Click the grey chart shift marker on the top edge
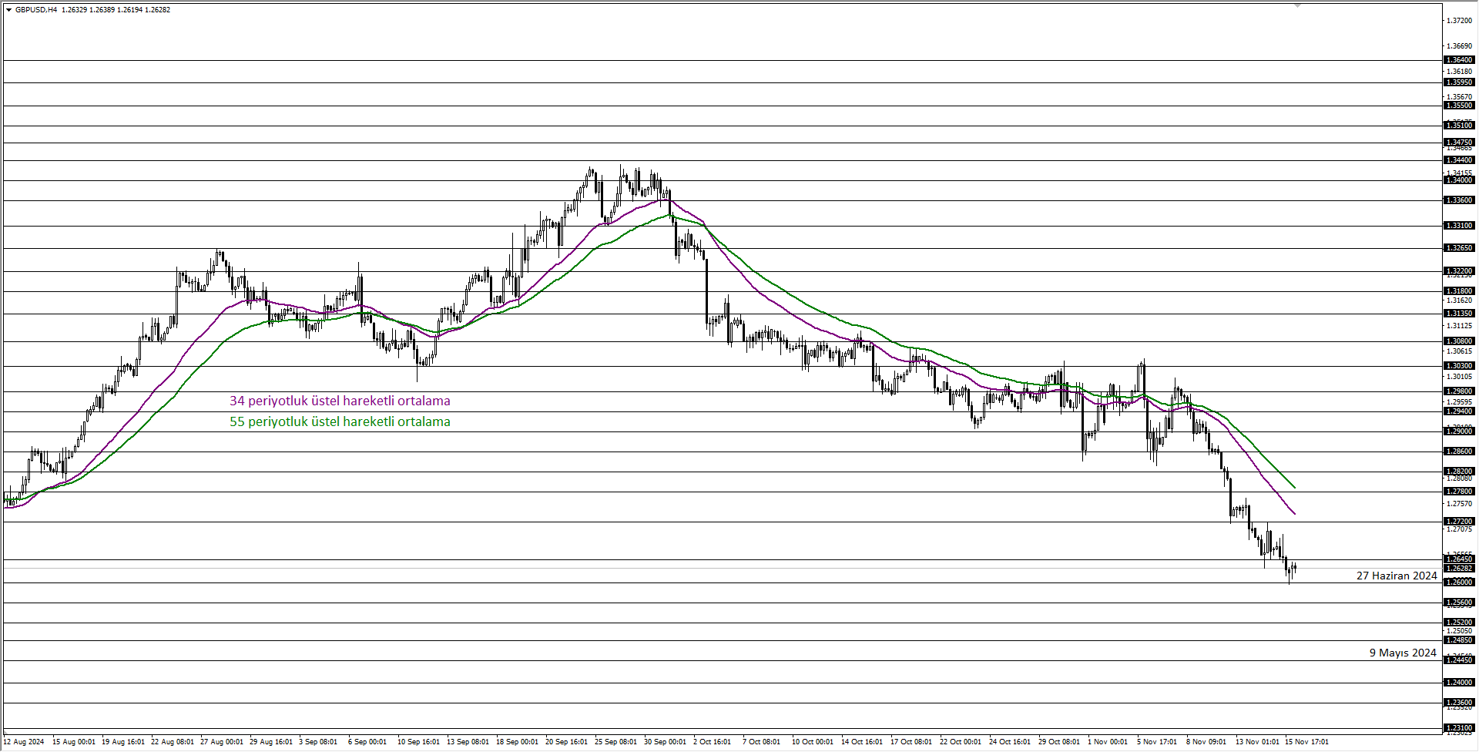The height and width of the screenshot is (752, 1479). coord(1297,5)
